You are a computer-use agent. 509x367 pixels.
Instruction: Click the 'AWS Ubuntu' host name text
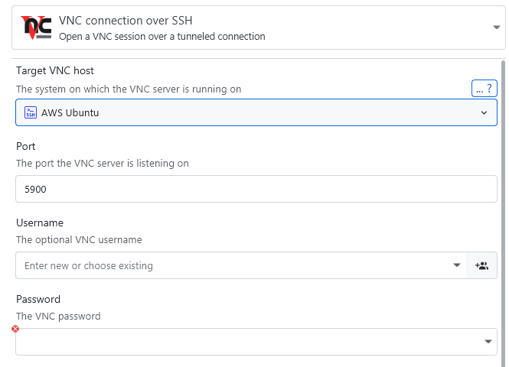[70, 112]
